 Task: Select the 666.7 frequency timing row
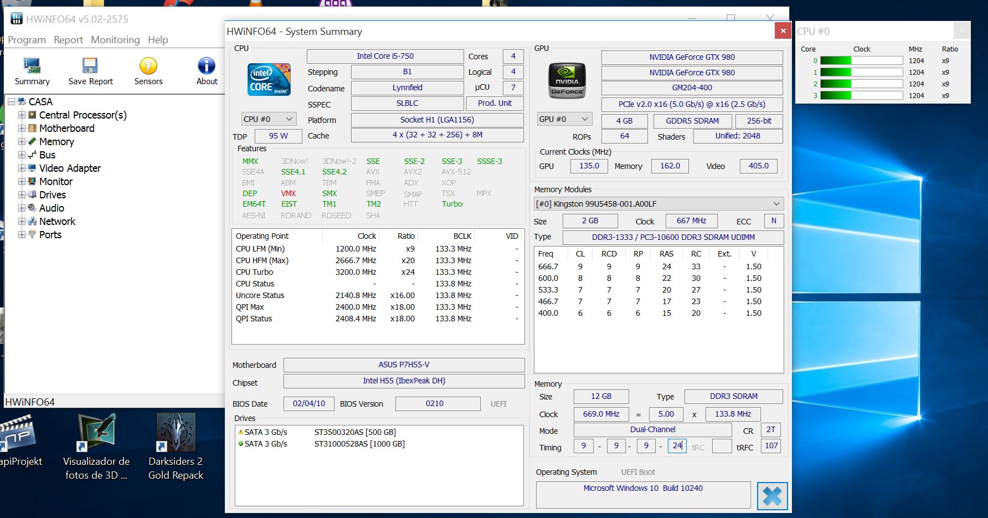coord(658,266)
